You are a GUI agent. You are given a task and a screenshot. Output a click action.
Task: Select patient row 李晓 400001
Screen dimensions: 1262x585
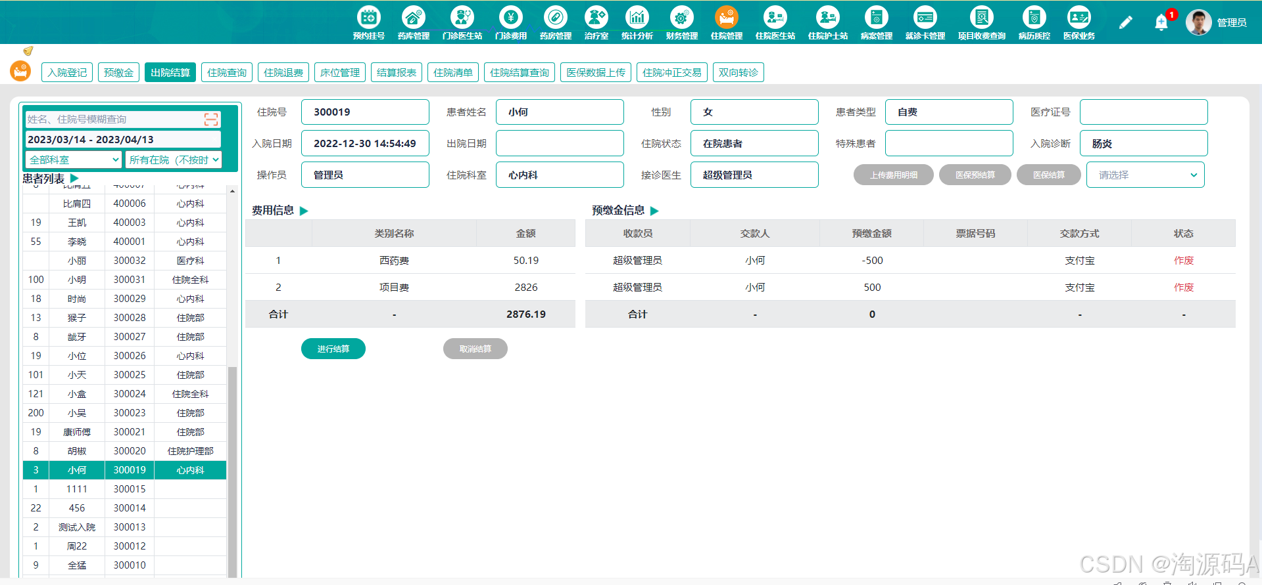(125, 242)
